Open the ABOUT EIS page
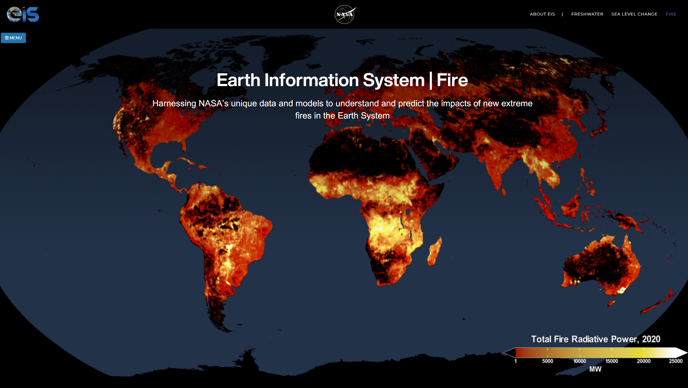Screen dimensions: 688x388 [x=542, y=14]
